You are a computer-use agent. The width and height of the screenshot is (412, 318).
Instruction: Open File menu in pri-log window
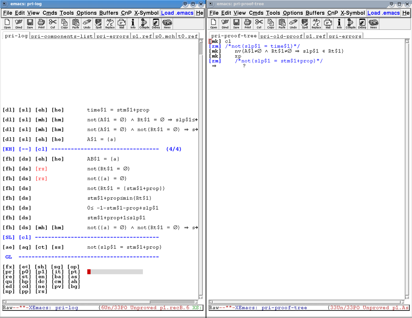click(x=8, y=13)
